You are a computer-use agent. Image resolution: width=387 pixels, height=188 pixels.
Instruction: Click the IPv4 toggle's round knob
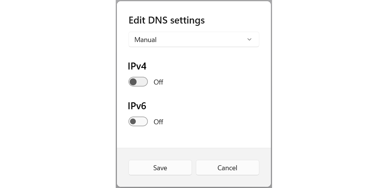(133, 82)
